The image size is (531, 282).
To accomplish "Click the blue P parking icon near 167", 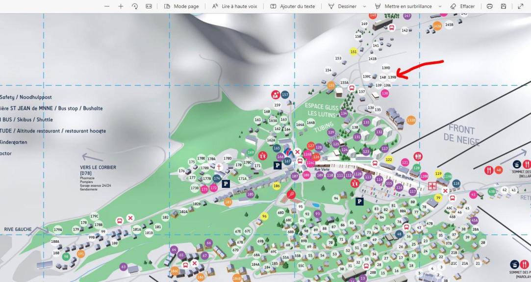I will click(277, 165).
